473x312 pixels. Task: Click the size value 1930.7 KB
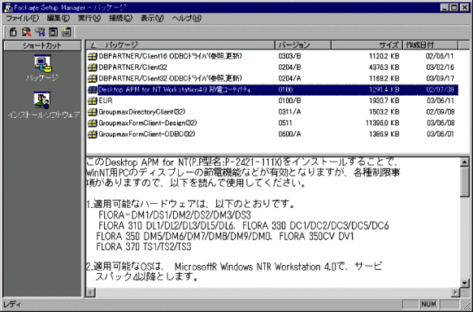384,101
